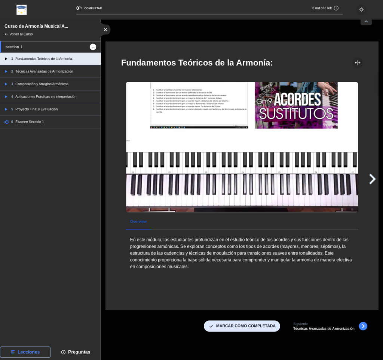Click the lesson description paragraph
Image resolution: width=383 pixels, height=360 pixels.
click(x=241, y=253)
